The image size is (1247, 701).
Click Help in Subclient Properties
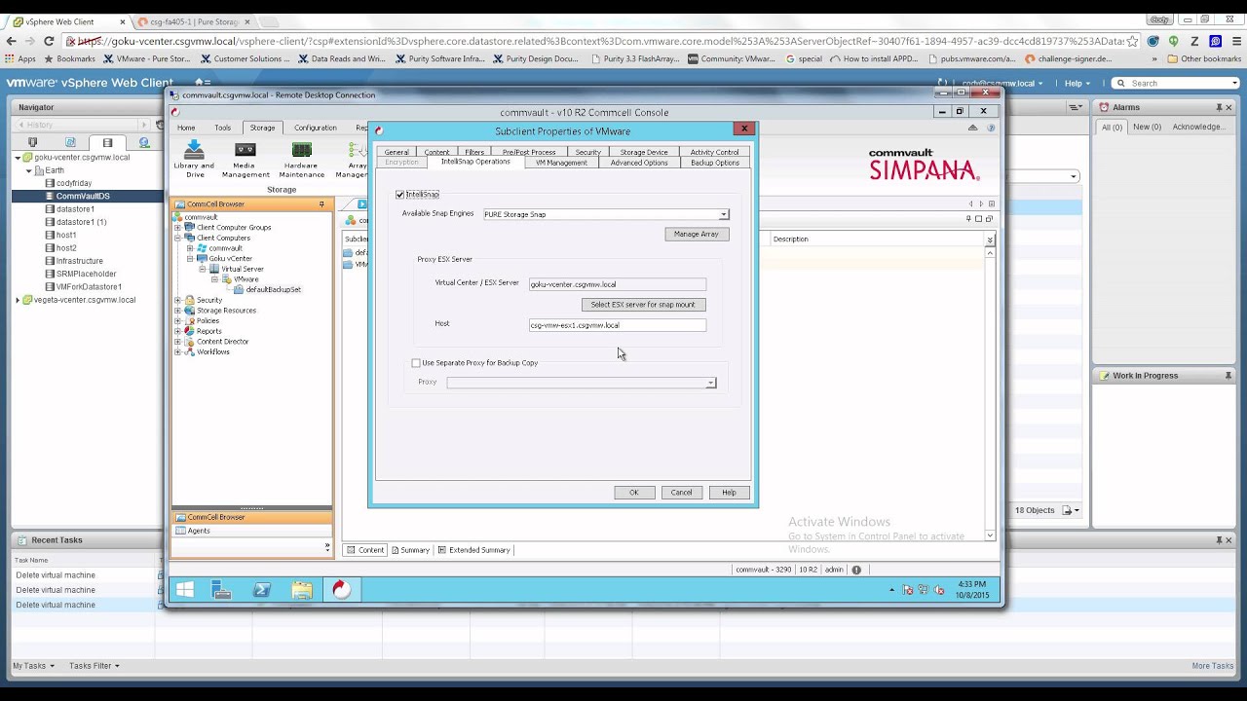[x=729, y=493]
